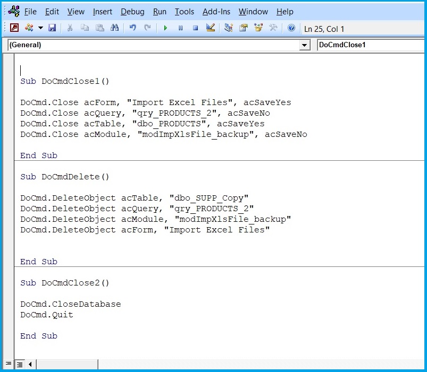Viewport: 427px width, 372px height.
Task: Run the sub with the green play button
Action: [165, 28]
